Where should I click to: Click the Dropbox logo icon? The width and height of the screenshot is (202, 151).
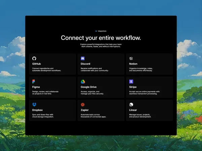[x=34, y=104]
